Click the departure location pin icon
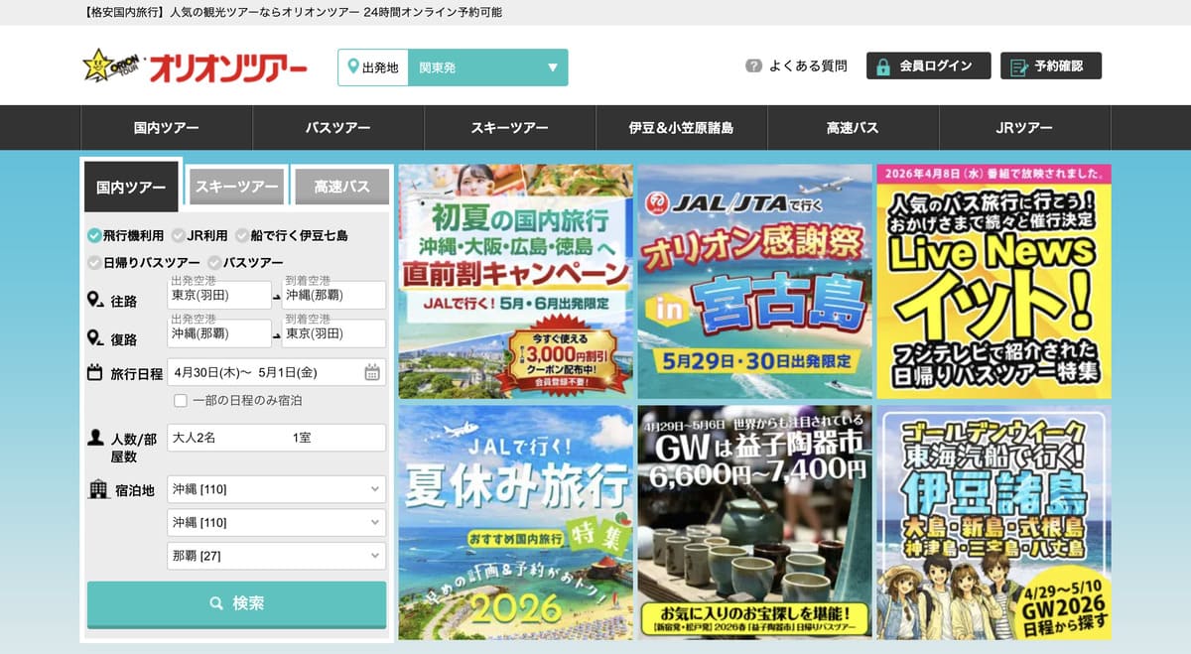Image resolution: width=1191 pixels, height=654 pixels. pos(352,67)
